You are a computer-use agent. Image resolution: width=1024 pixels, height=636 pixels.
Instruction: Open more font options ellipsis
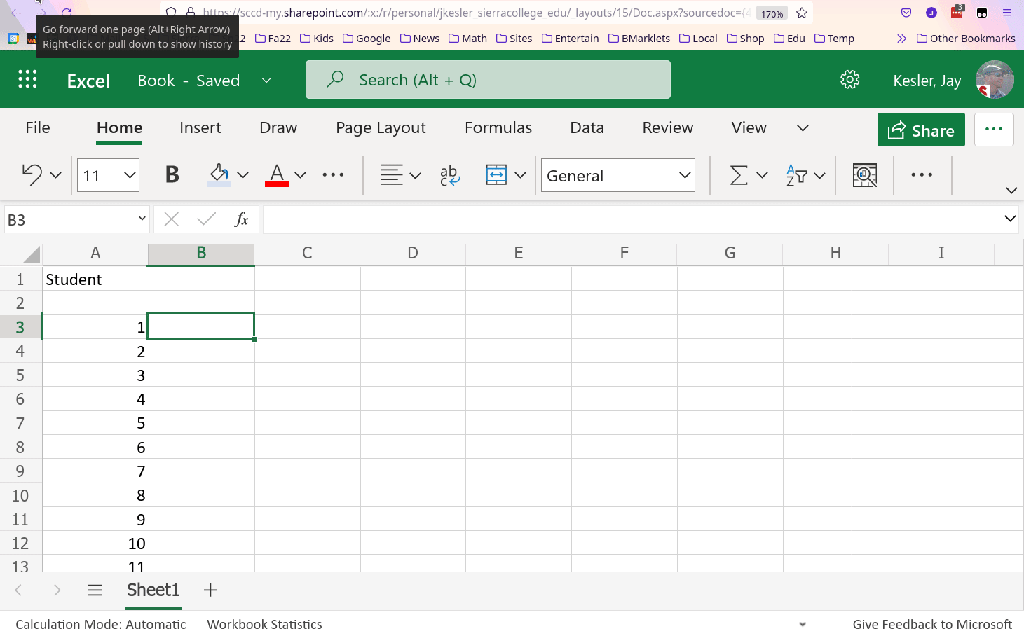coord(333,174)
